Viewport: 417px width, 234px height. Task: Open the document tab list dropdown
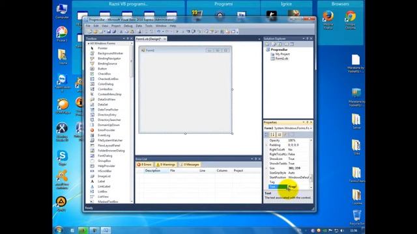click(x=259, y=39)
